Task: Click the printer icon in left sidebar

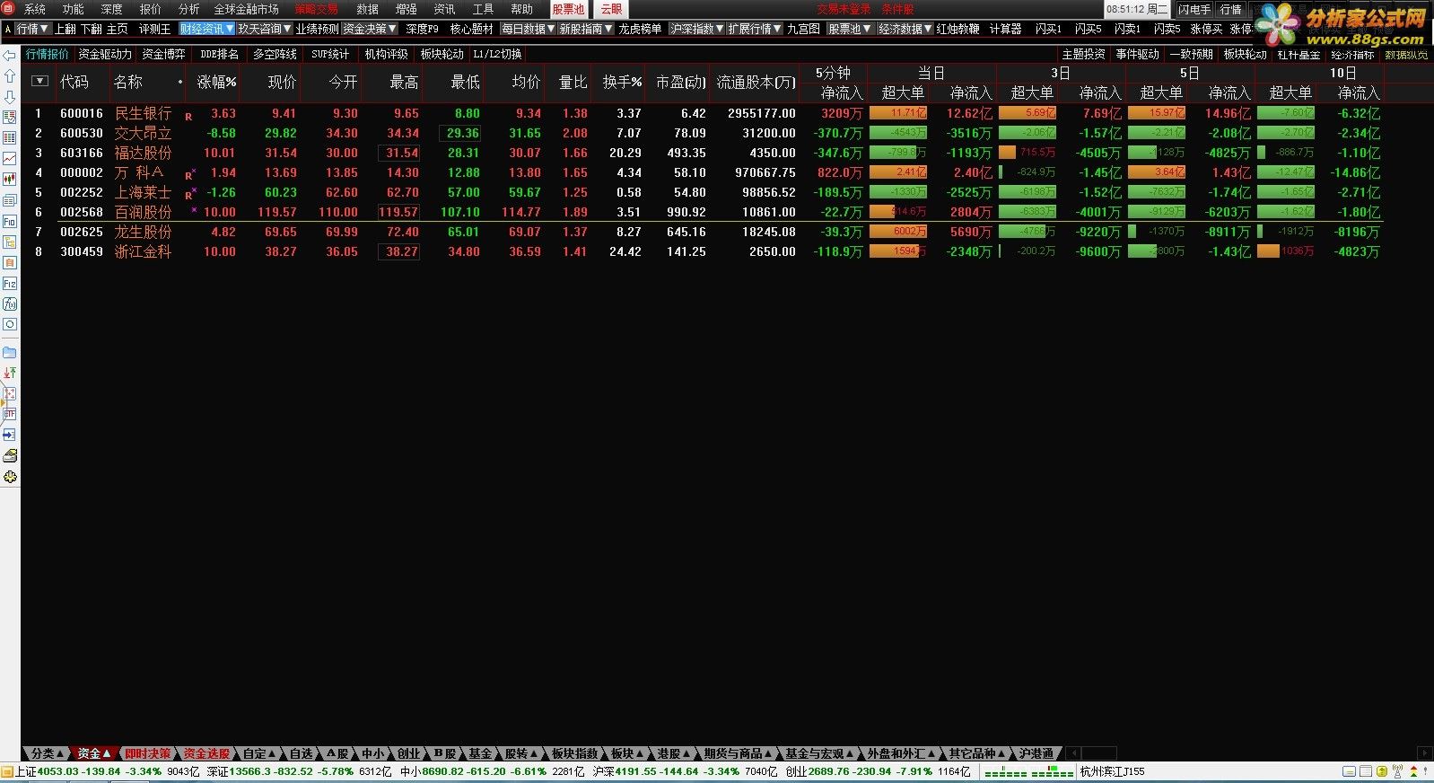Action: [x=10, y=456]
